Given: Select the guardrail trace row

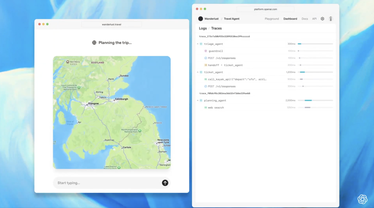Looking at the screenshot, I should click(265, 51).
